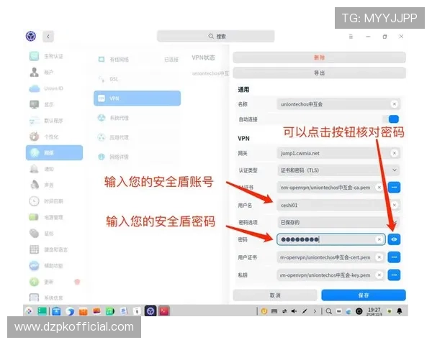
Task: Open the 时间日期 clock icon in sidebar
Action: (x=34, y=201)
